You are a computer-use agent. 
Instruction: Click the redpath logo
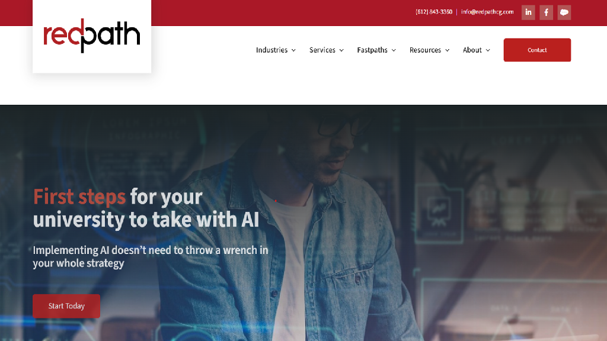click(x=92, y=36)
